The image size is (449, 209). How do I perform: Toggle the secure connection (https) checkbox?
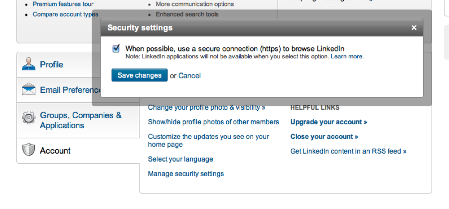(x=116, y=48)
